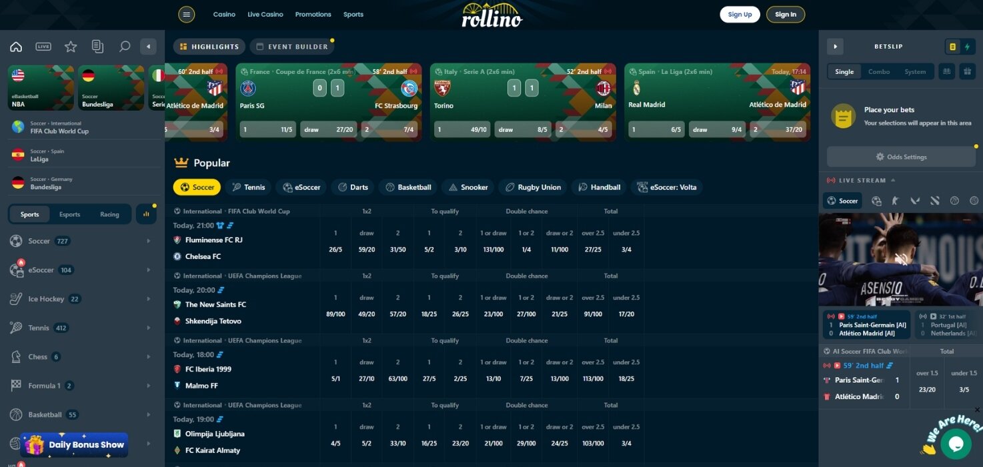Select Valorant icon in live stream filter
Viewport: 983px width, 467px height.
(x=915, y=200)
